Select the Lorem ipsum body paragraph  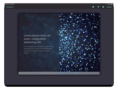coord(38,50)
